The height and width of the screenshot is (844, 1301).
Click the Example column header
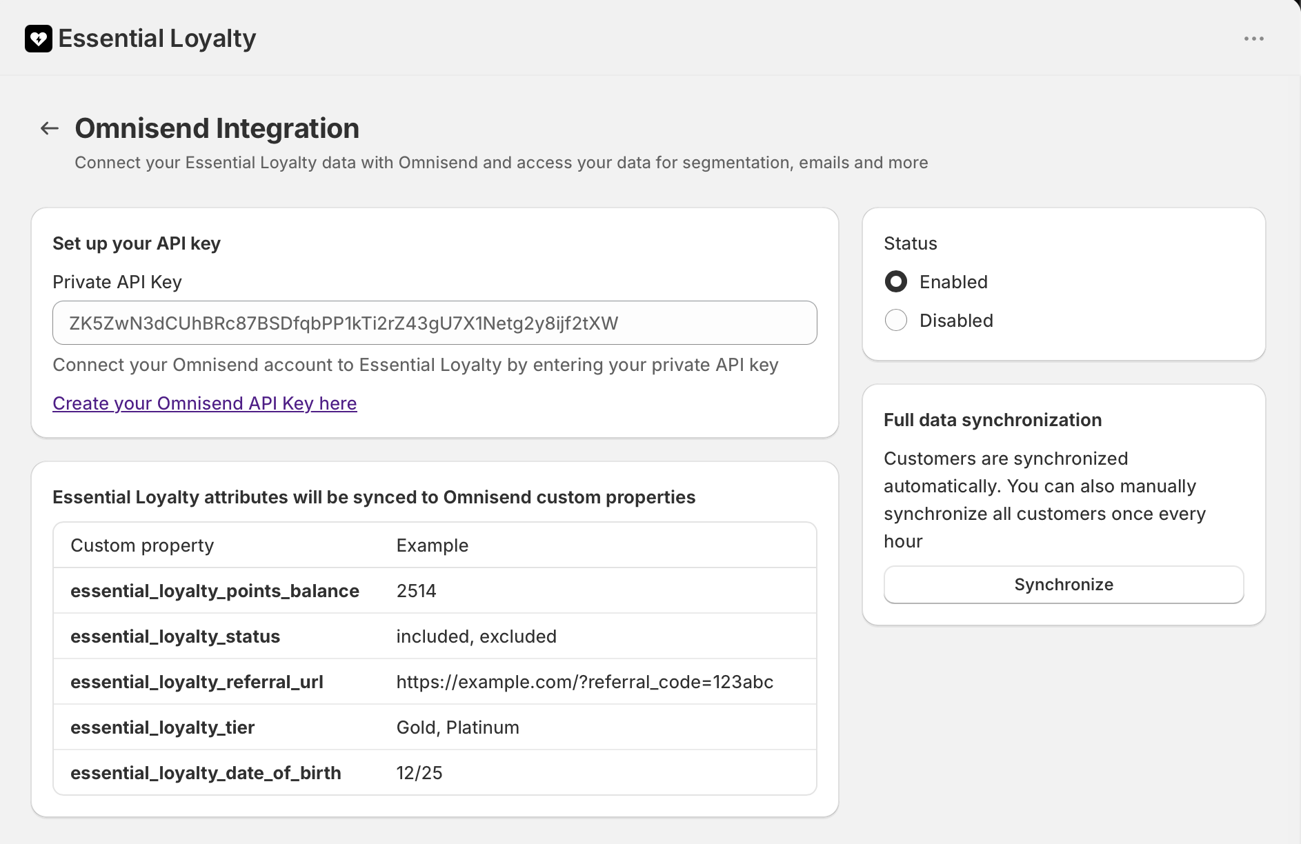point(433,545)
